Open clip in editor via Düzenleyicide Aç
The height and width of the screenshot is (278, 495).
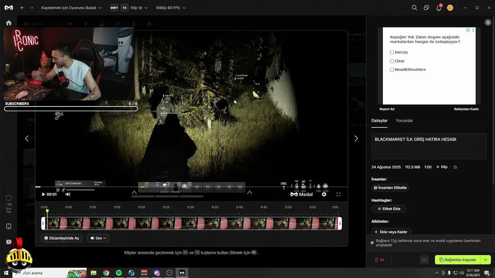(62, 238)
